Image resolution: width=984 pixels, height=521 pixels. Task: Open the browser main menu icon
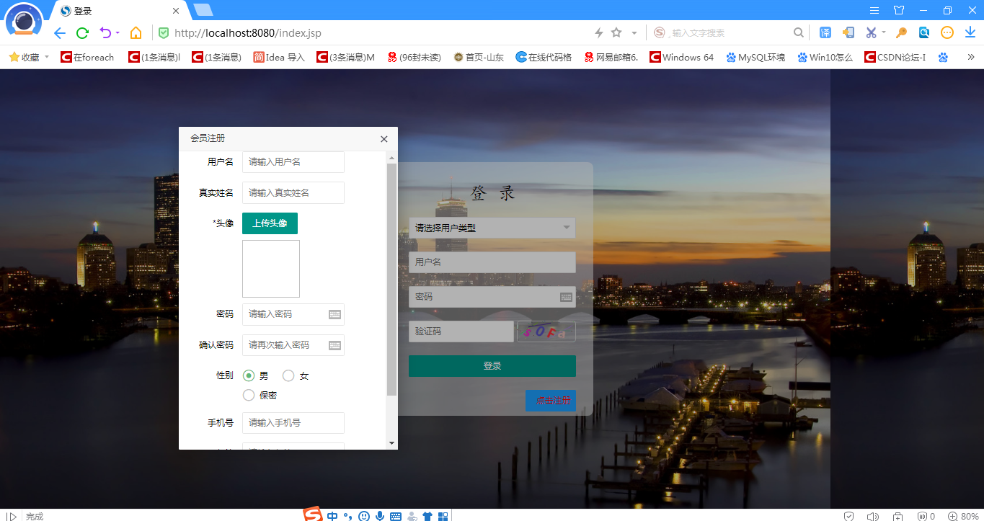(x=874, y=10)
